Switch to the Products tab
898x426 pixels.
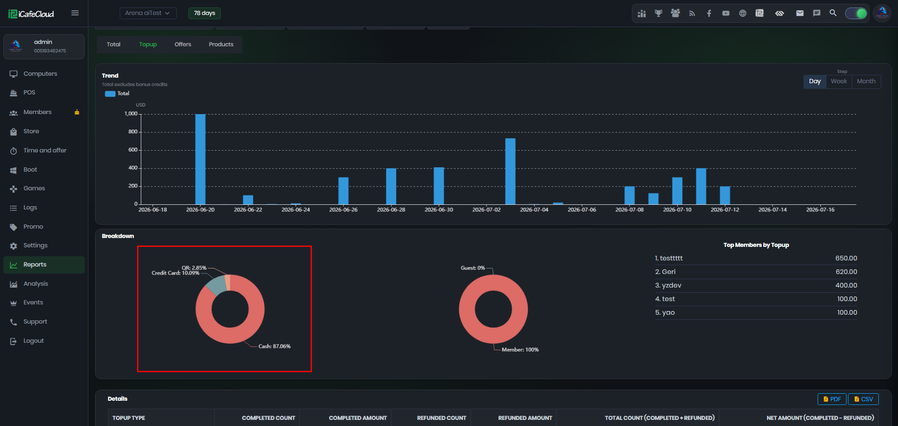click(x=221, y=44)
